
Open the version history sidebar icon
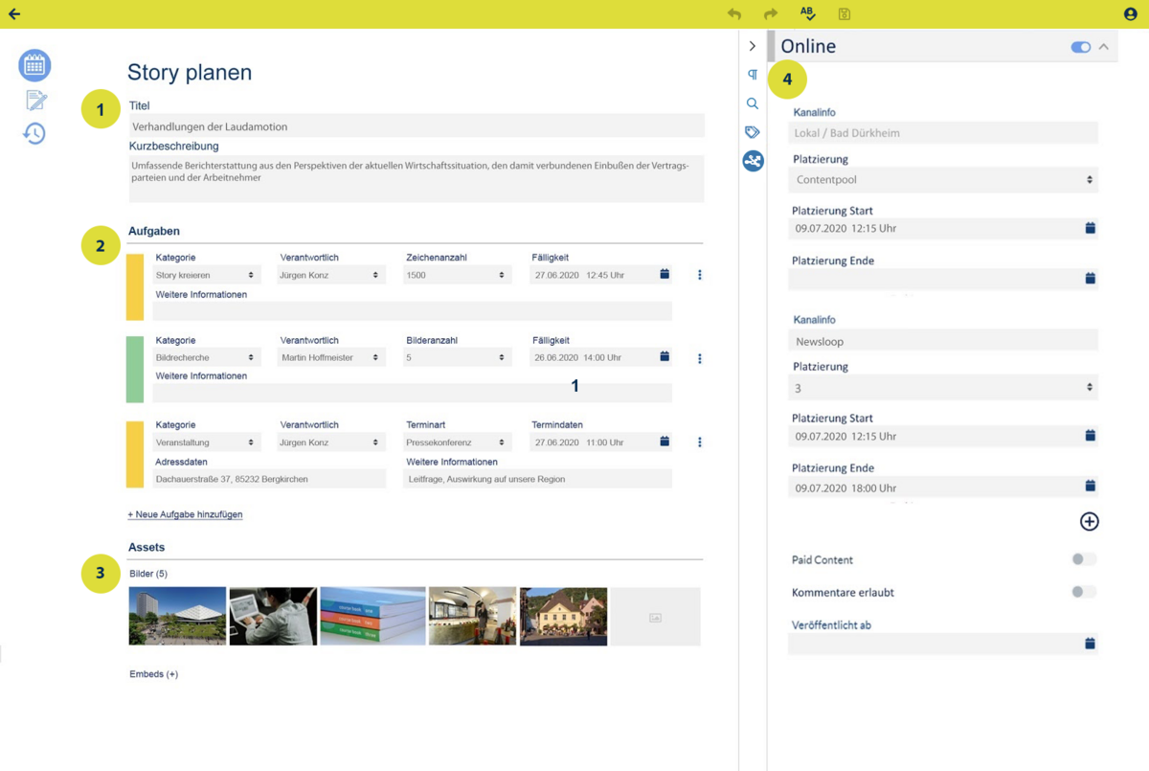click(x=34, y=133)
